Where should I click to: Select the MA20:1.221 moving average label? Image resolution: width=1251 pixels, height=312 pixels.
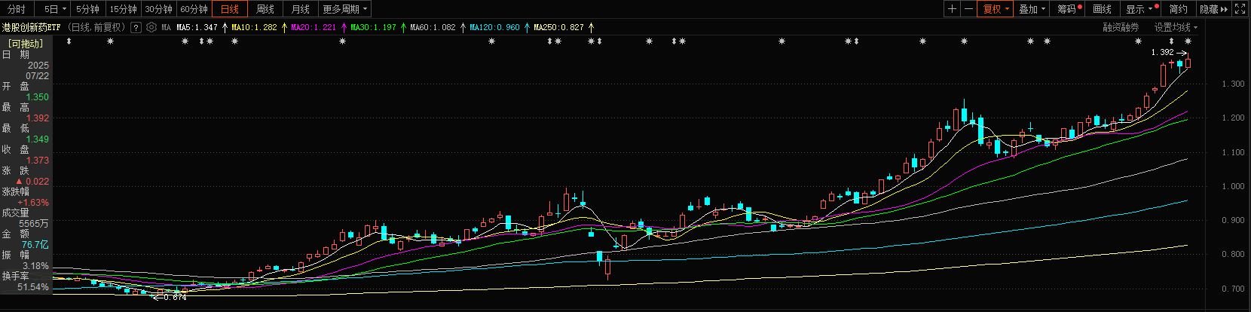click(x=314, y=27)
